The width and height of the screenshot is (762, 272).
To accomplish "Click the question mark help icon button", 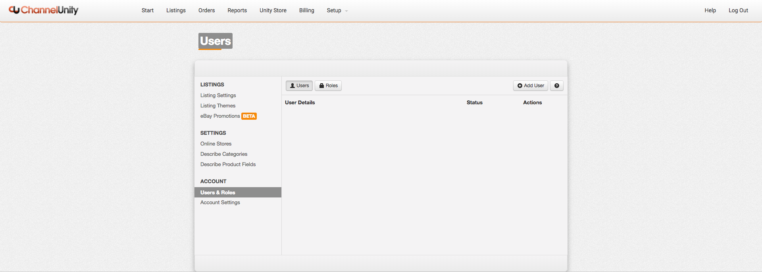I will [556, 86].
